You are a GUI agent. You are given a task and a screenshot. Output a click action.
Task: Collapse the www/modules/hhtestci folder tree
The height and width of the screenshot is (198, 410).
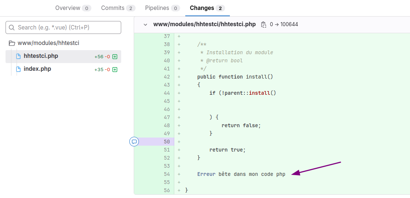tap(44, 43)
